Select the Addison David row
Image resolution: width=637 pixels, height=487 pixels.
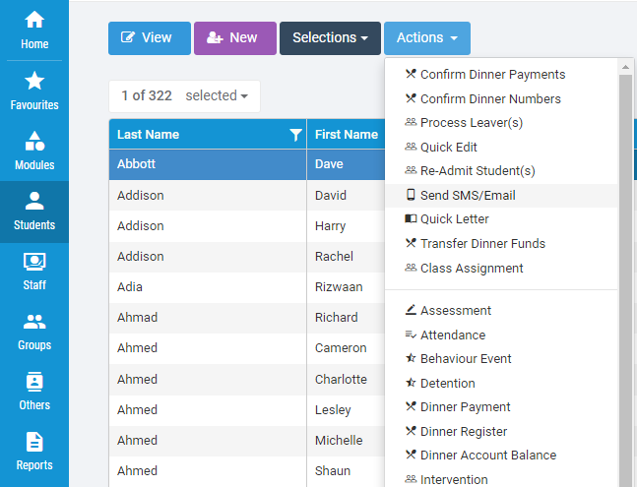tap(246, 196)
